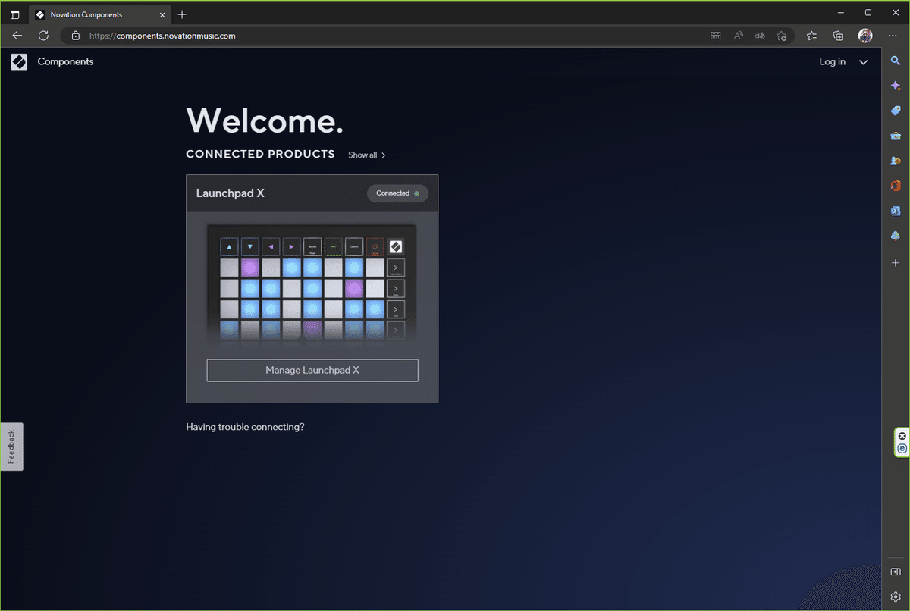910x611 pixels.
Task: Open sidebar Shopping tag icon
Action: (896, 111)
